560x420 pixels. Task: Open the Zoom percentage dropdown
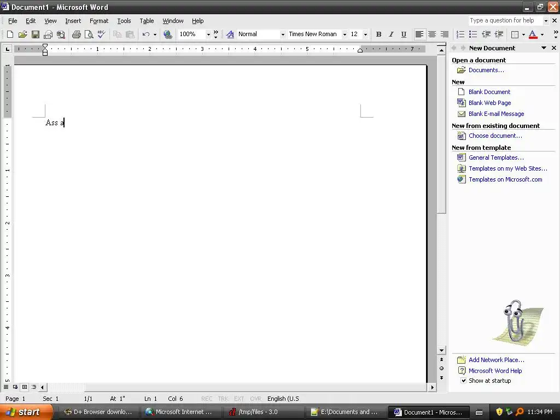208,34
